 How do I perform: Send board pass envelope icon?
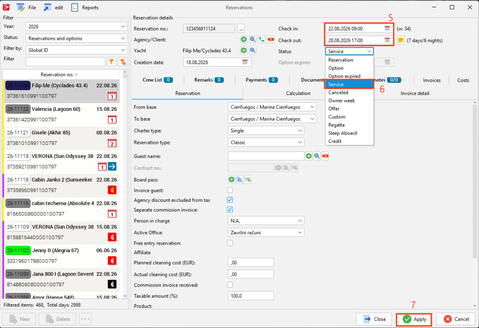[248, 180]
